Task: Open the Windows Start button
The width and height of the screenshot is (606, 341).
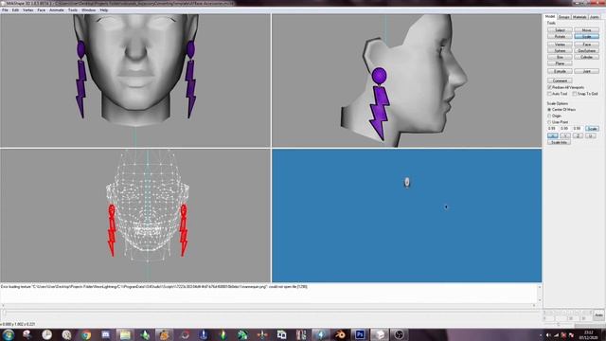Action: 8,334
